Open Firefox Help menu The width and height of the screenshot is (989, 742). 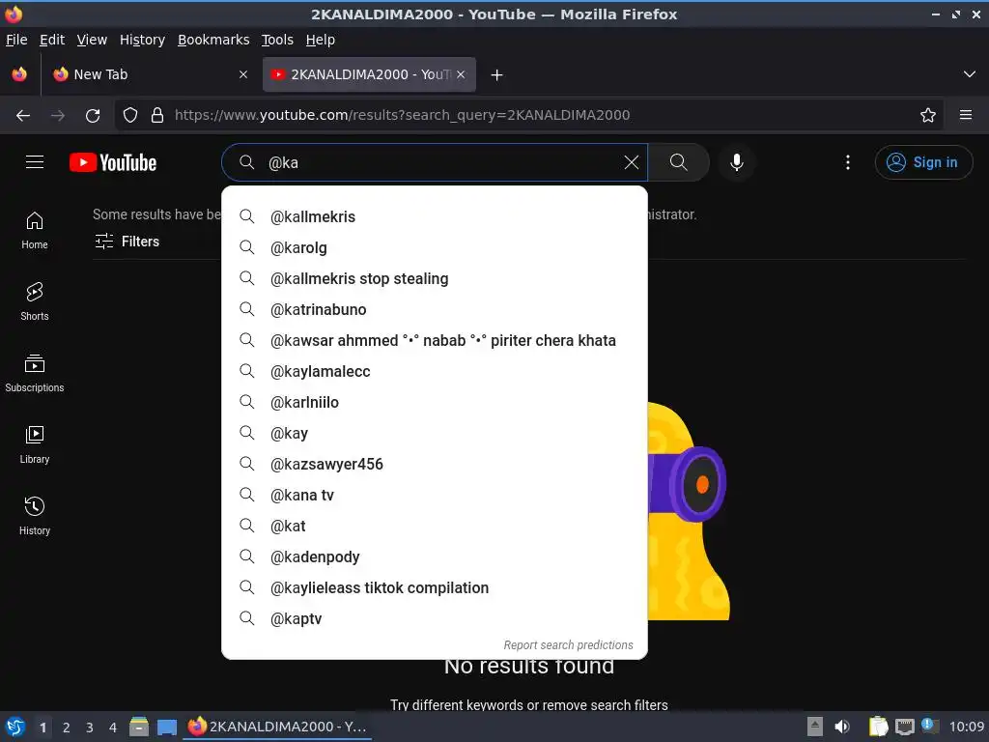click(x=321, y=40)
